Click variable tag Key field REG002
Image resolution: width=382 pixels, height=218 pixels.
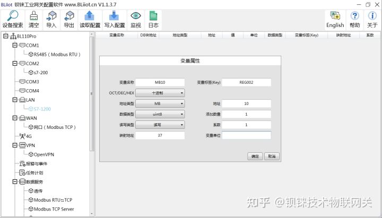click(x=246, y=82)
